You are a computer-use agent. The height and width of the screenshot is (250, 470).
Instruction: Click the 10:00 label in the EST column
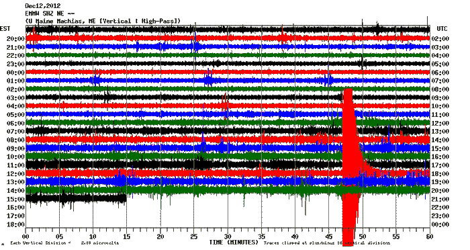click(x=15, y=157)
